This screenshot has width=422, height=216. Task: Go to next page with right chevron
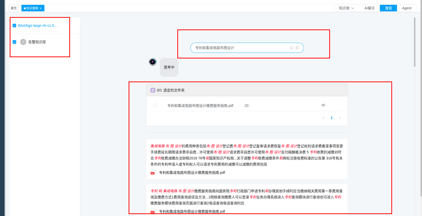[x=340, y=118]
